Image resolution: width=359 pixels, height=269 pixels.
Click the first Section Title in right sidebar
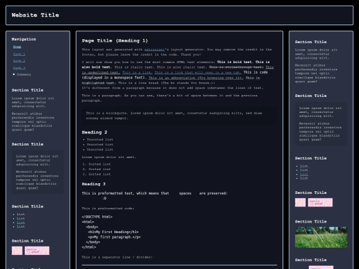[310, 42]
